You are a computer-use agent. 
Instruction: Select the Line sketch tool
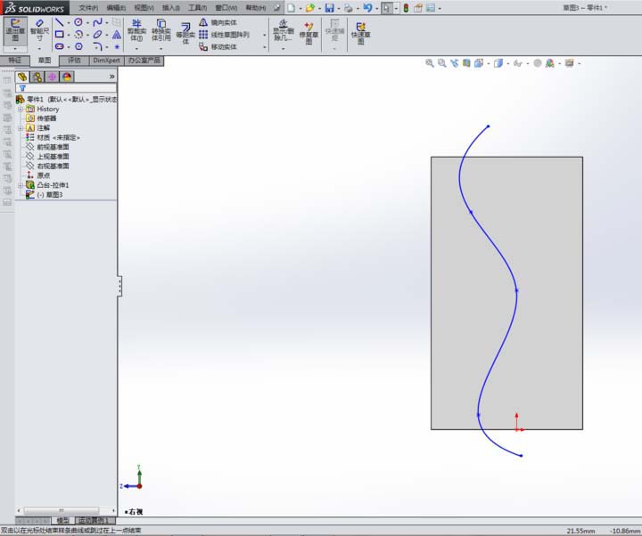tap(60, 22)
